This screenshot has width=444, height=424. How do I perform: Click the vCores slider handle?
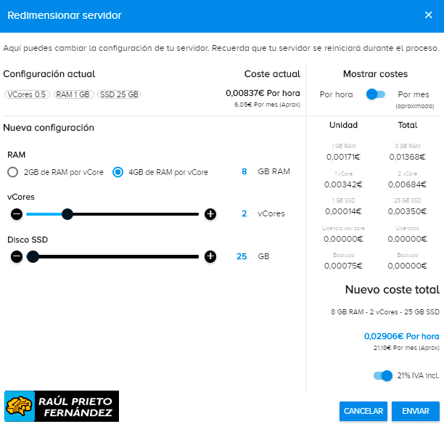click(67, 214)
